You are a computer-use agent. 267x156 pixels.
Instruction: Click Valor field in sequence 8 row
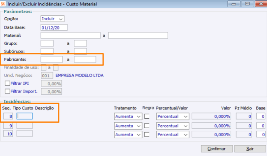[x=212, y=116]
